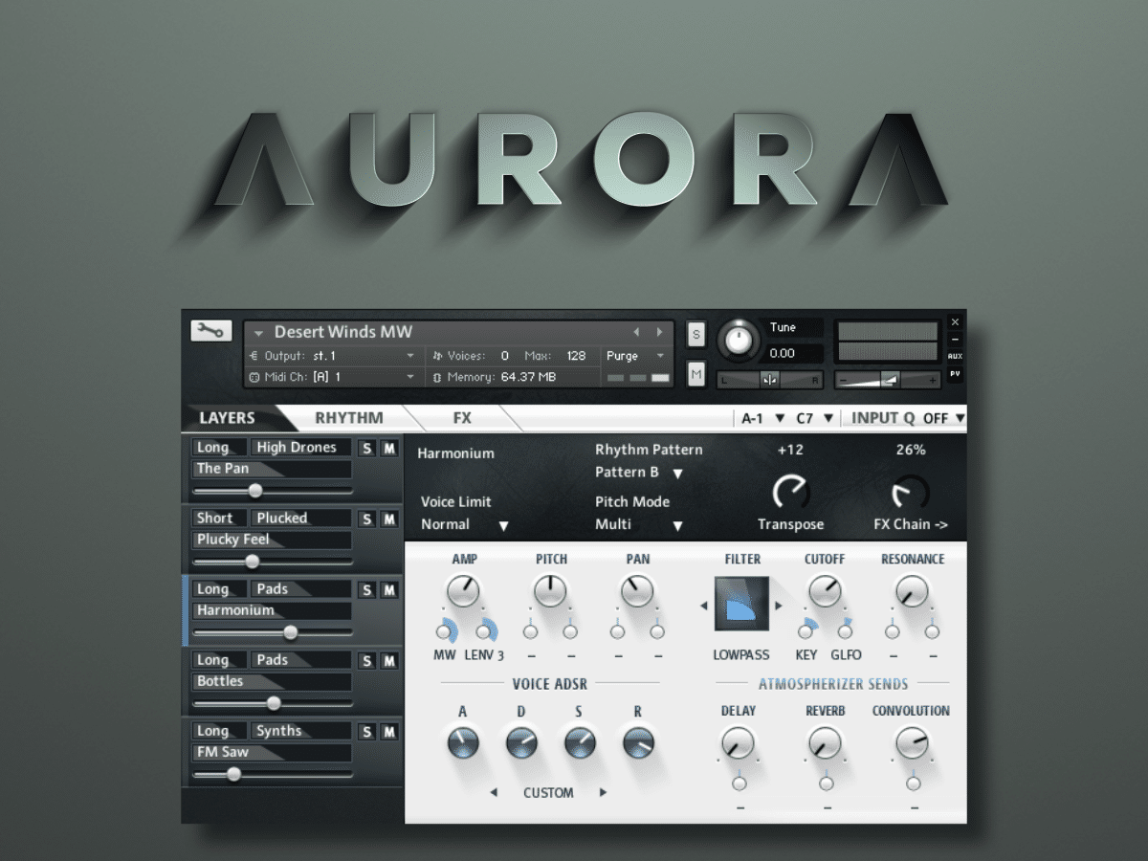Select the next filter type arrow

click(779, 606)
